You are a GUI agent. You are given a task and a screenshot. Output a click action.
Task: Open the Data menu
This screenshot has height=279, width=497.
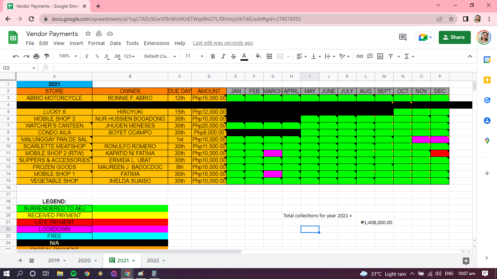tap(115, 43)
